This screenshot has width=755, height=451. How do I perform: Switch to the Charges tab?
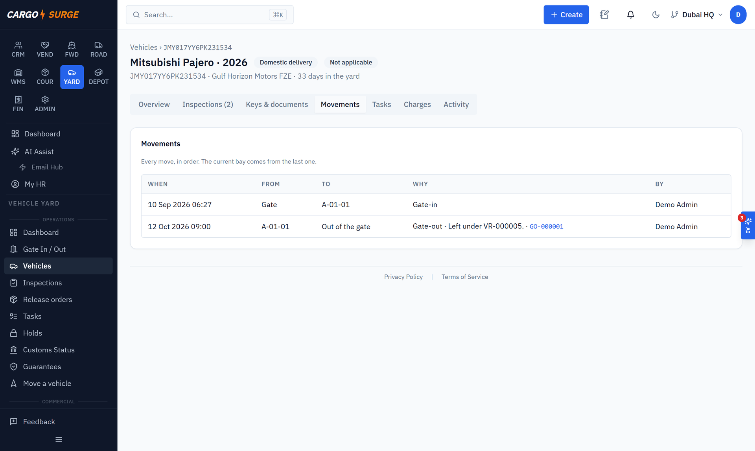[x=417, y=104]
